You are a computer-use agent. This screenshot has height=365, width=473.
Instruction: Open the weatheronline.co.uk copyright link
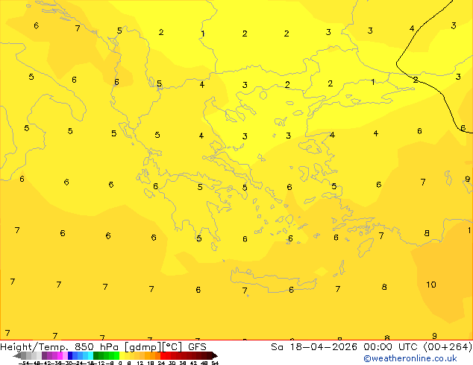410,358
